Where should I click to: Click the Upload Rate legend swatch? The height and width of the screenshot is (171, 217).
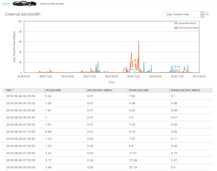coord(177,24)
